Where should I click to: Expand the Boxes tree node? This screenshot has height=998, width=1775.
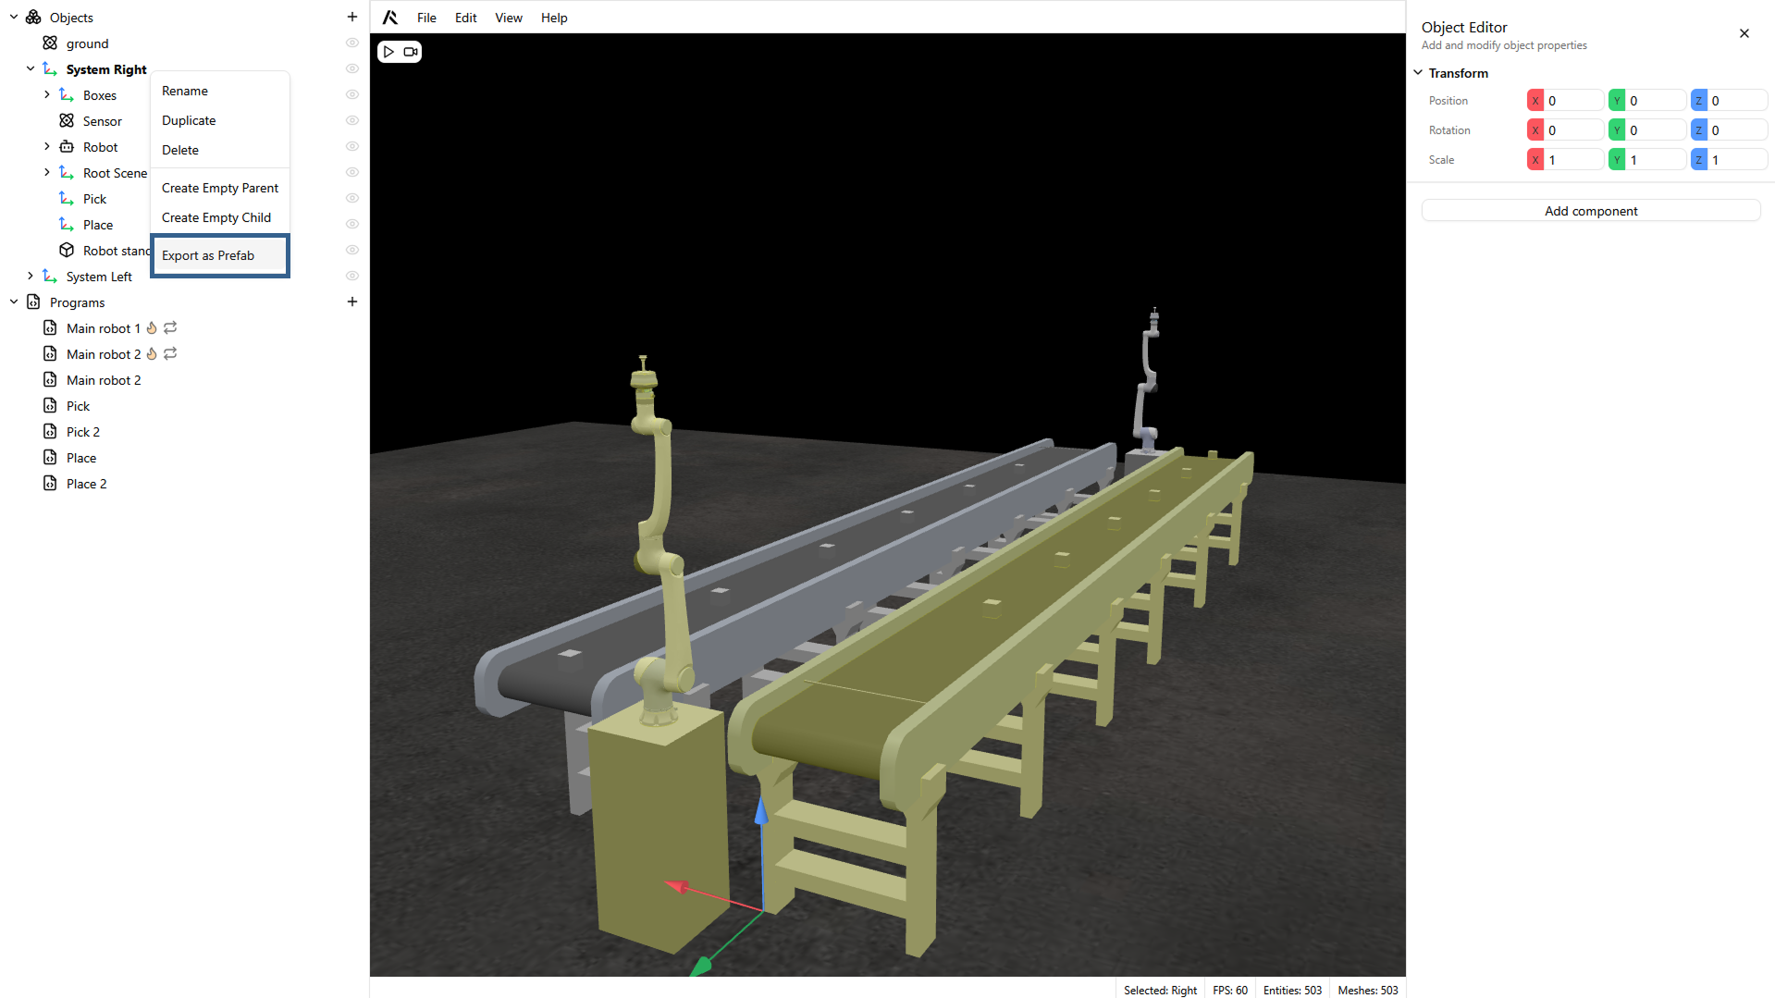tap(47, 94)
